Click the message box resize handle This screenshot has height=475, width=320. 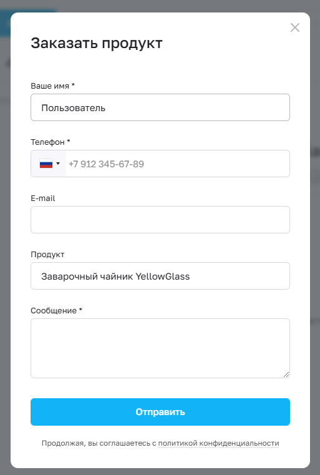point(286,375)
